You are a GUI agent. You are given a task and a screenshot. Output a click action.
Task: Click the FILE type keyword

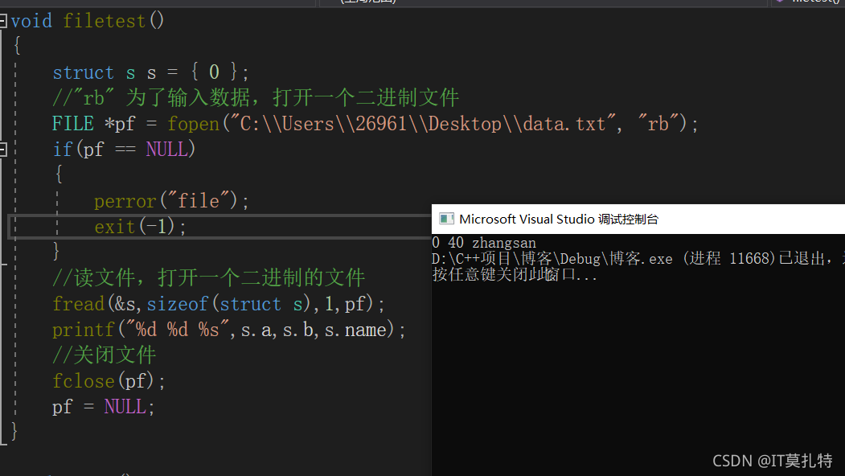72,124
